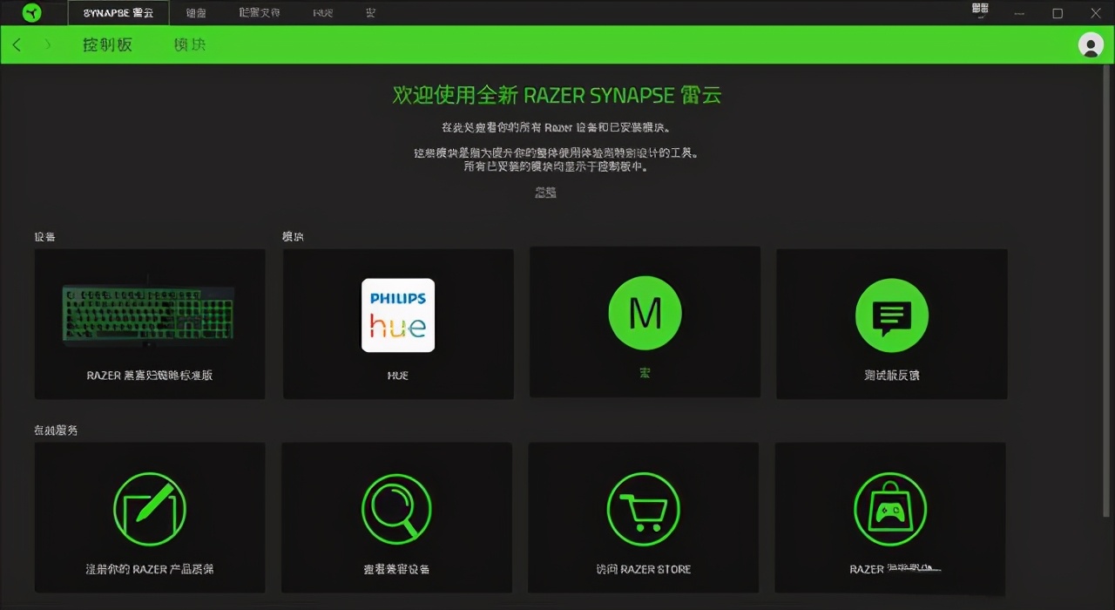
Task: Open the Philips Hue module
Action: click(397, 315)
